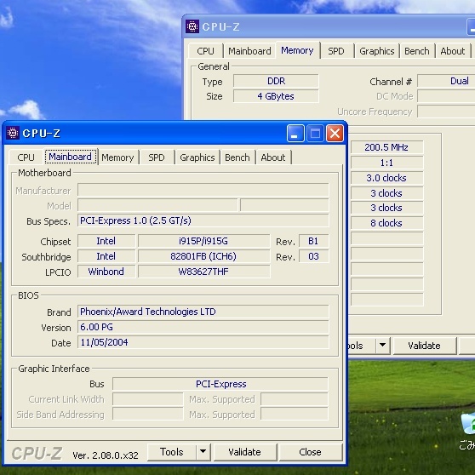
Task: Switch to the SPD tab in front window
Action: [x=157, y=157]
